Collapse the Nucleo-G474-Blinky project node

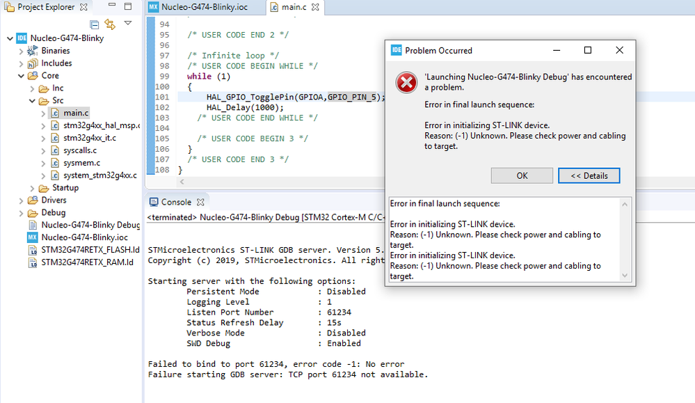[10, 38]
